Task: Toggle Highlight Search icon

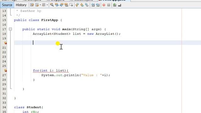Action: 66,5
